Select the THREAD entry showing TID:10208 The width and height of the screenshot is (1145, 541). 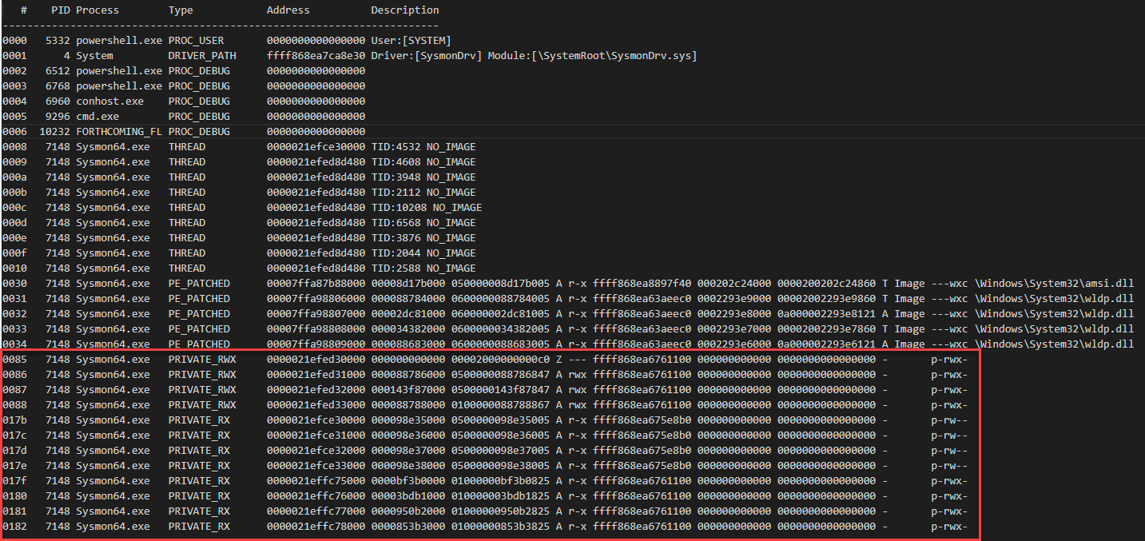[x=240, y=207]
